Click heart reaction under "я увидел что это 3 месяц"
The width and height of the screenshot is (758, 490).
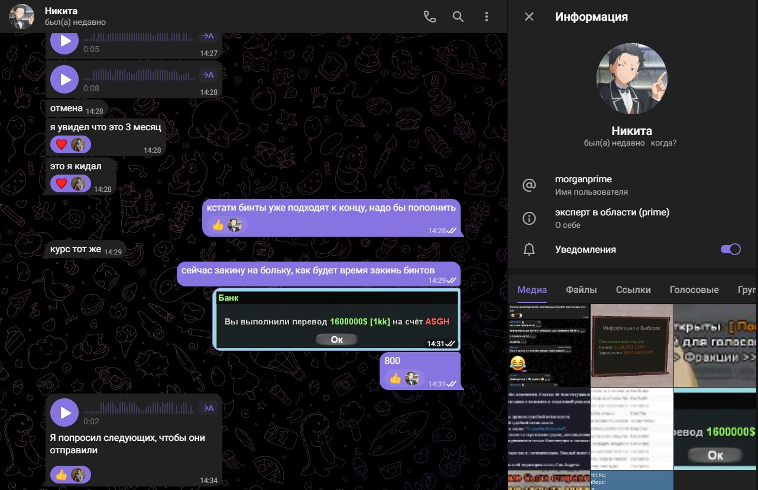click(70, 144)
